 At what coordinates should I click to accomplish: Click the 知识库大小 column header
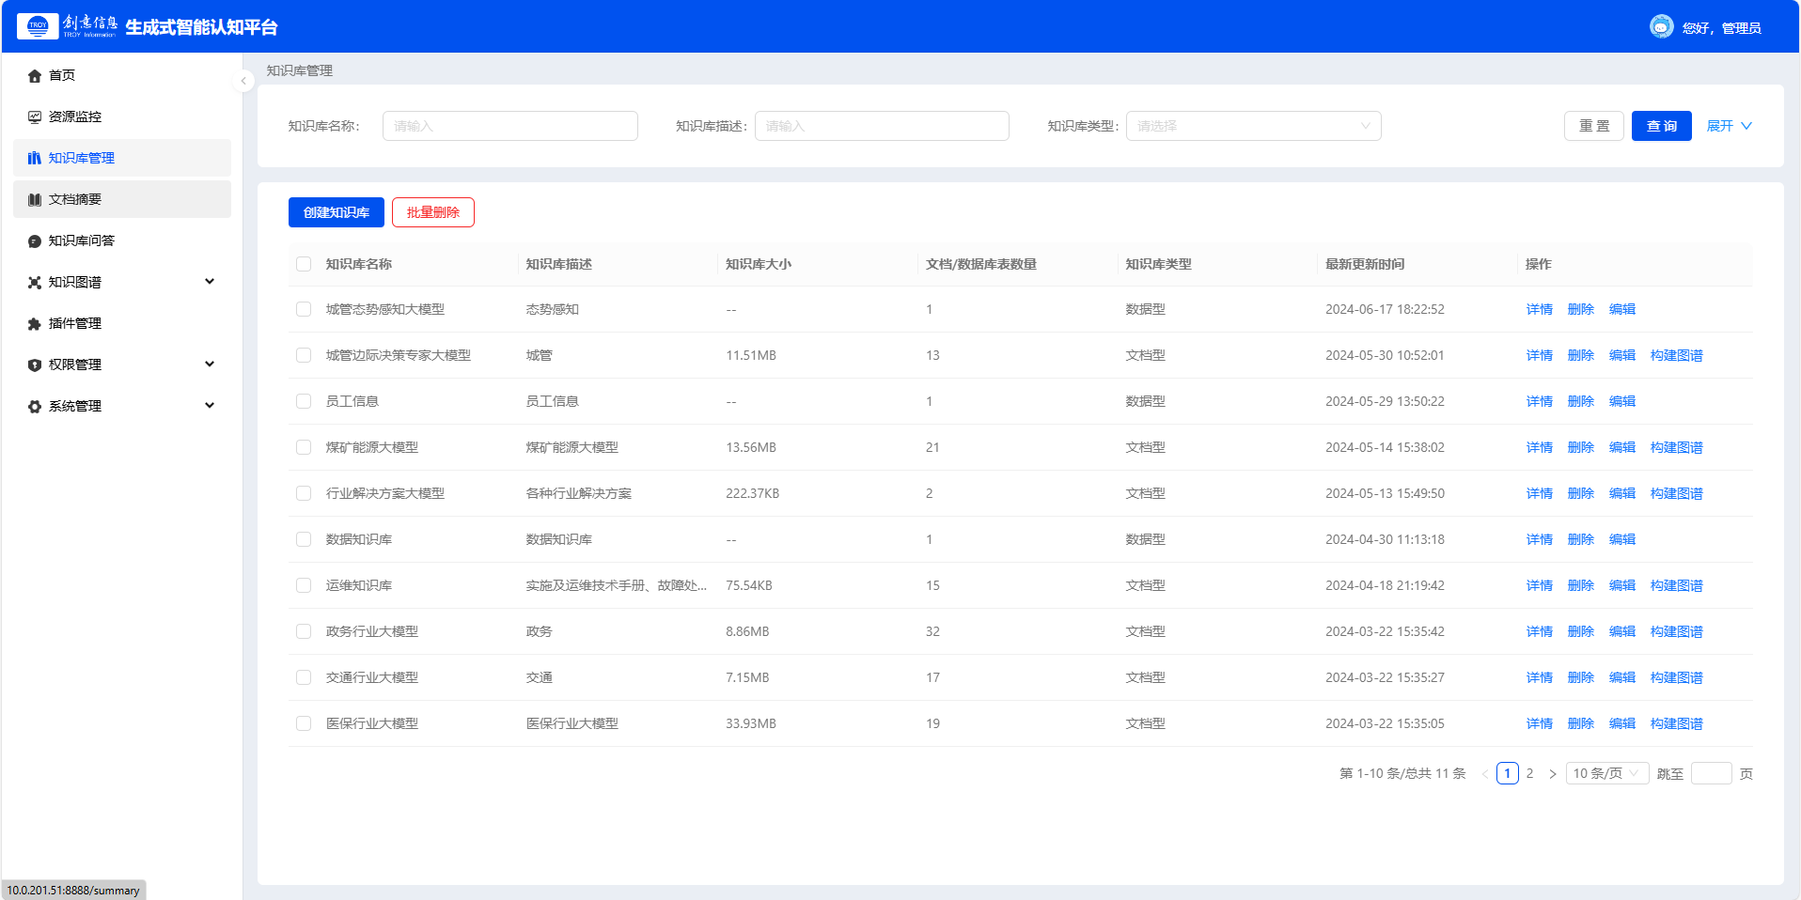click(x=759, y=264)
